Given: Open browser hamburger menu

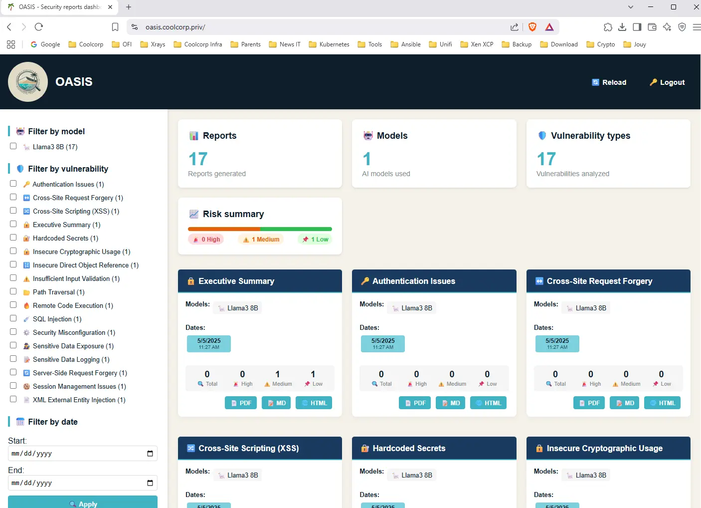Looking at the screenshot, I should 697,27.
